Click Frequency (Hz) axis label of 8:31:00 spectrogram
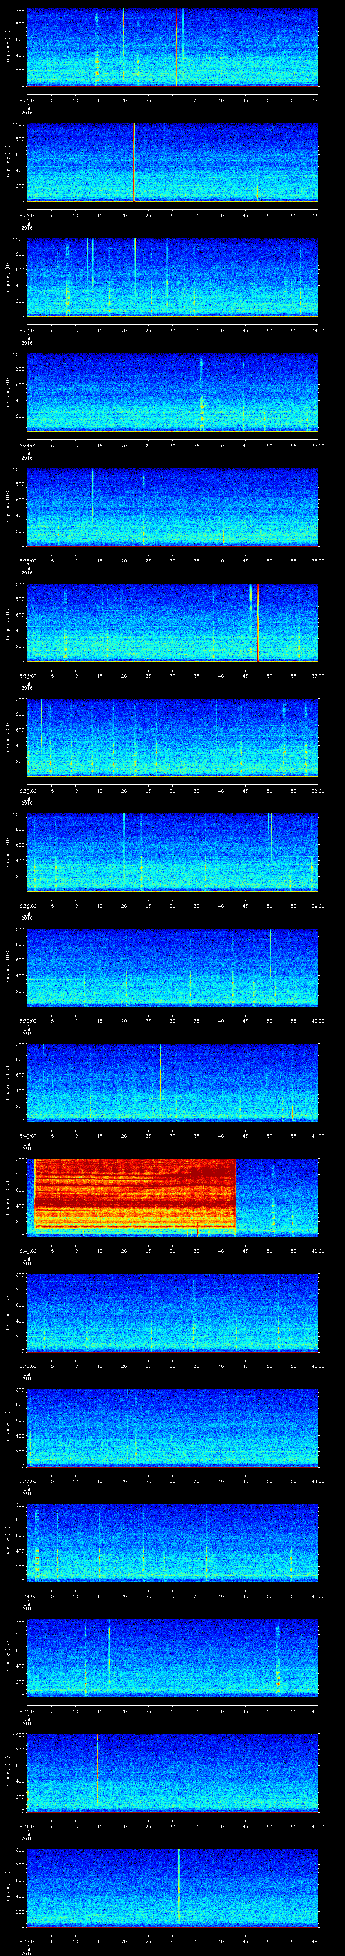Image resolution: width=345 pixels, height=1956 pixels. coord(8,47)
